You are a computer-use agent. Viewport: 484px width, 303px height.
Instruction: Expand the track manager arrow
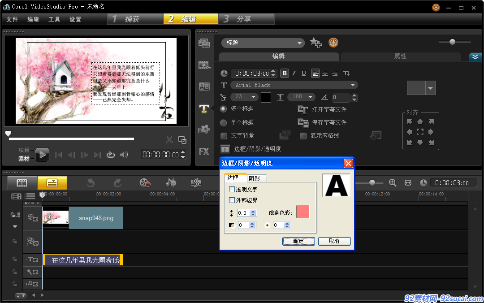pos(15,227)
